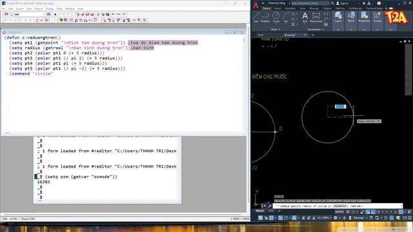
Task: Toggle polar tracking in AutoCAD status bar
Action: click(x=378, y=212)
